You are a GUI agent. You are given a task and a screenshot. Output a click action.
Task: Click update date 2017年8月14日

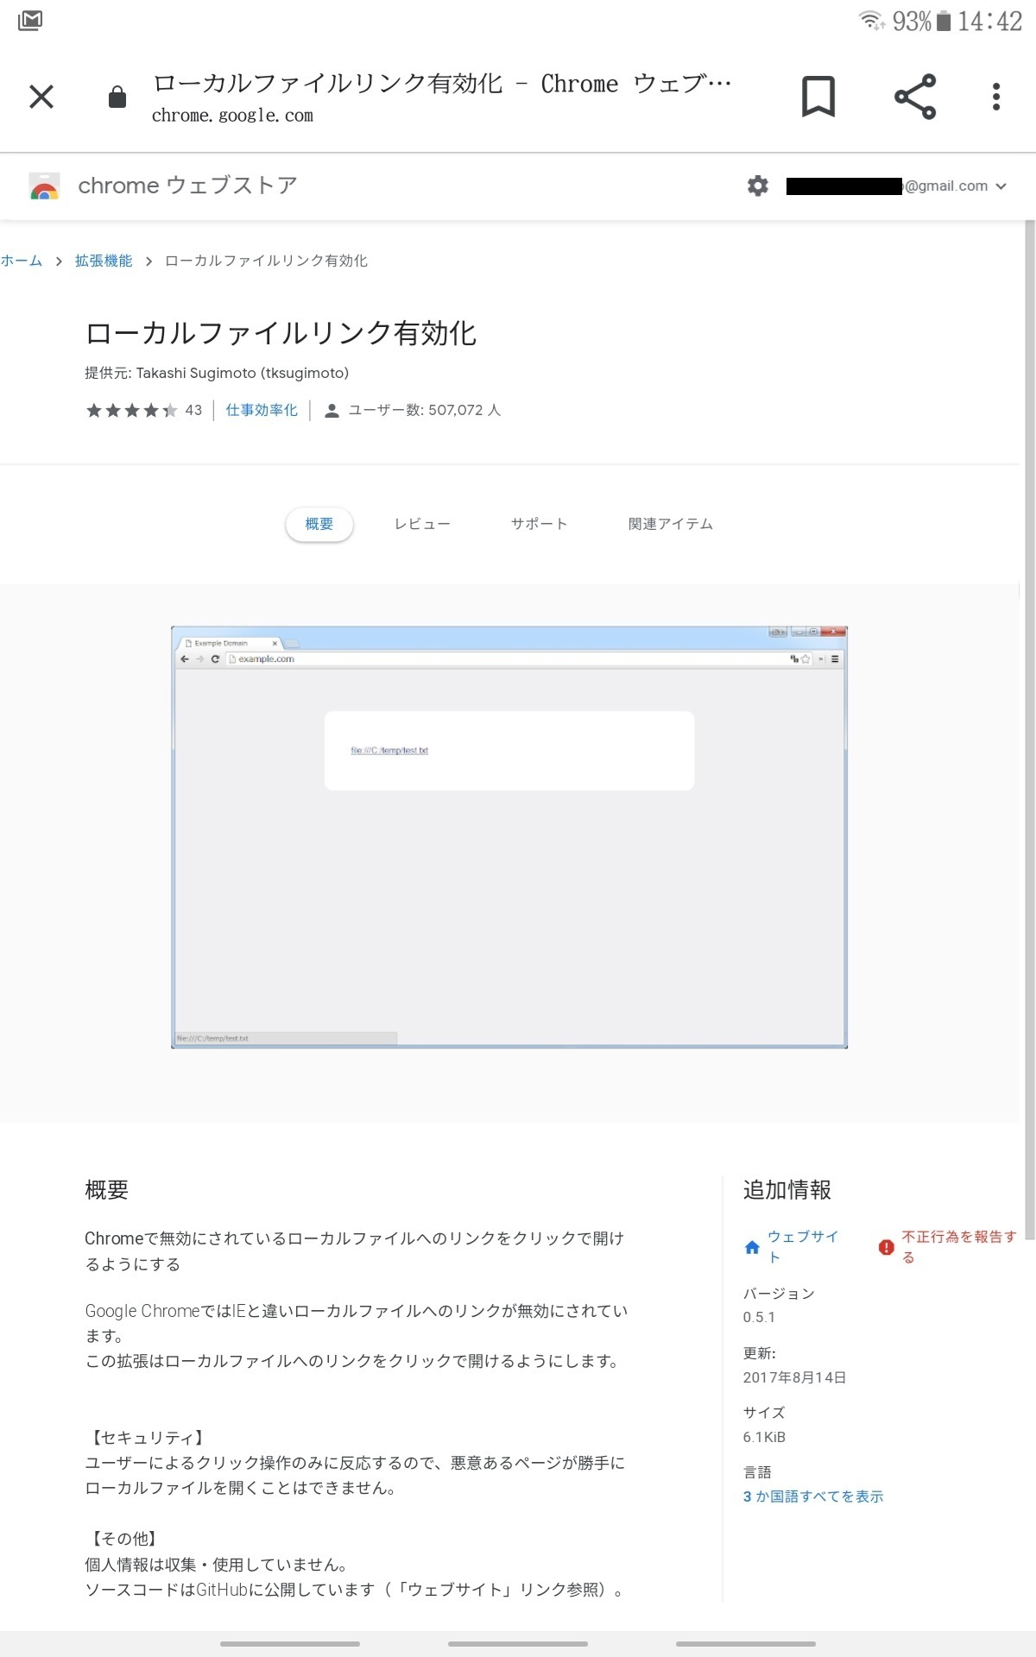click(794, 1377)
